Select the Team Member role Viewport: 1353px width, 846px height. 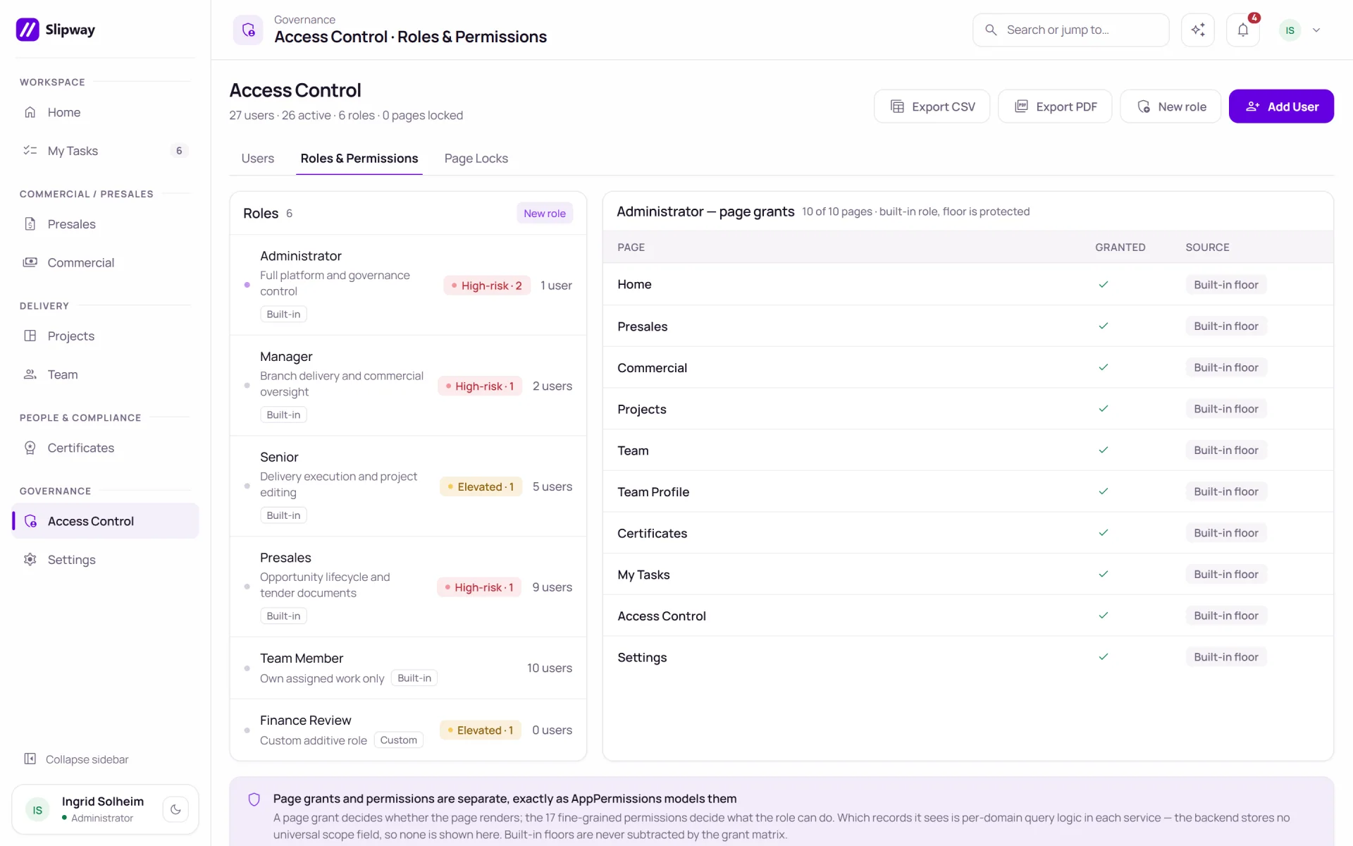coord(408,668)
